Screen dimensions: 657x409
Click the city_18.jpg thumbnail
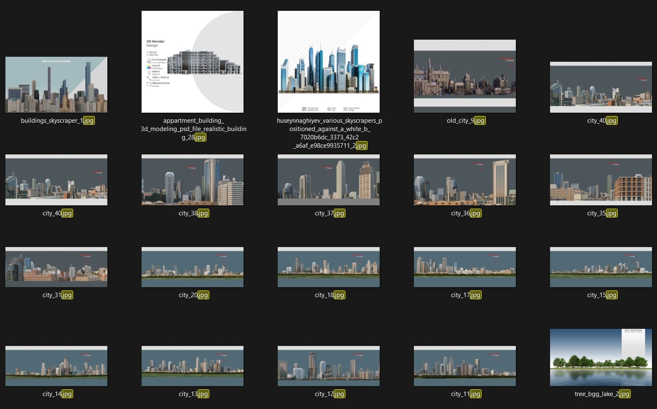pos(329,267)
